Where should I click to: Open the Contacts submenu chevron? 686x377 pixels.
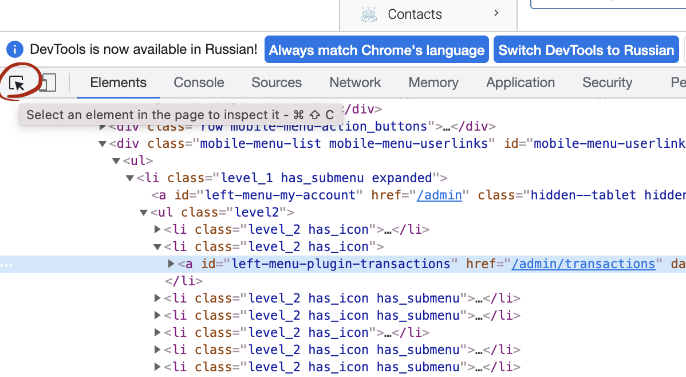(496, 13)
